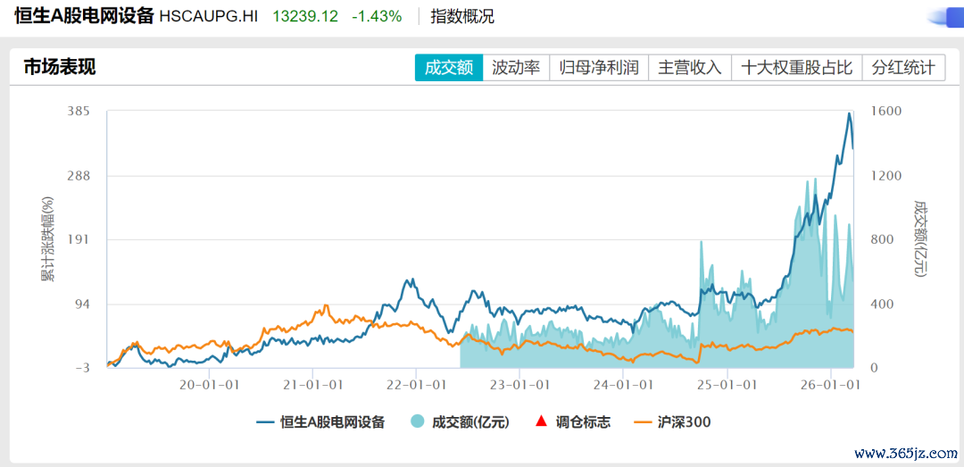Image resolution: width=964 pixels, height=467 pixels.
Task: Click the 成交额(亿元) right axis title
Action: (919, 238)
